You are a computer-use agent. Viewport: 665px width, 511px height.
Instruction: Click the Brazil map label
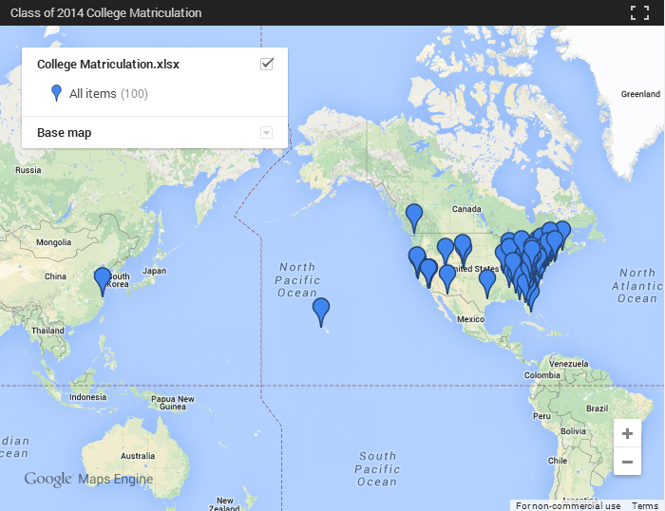598,408
